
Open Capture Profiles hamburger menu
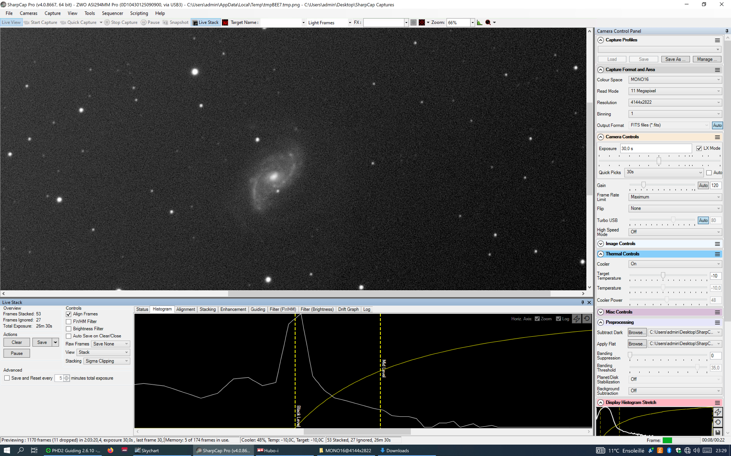coord(717,40)
